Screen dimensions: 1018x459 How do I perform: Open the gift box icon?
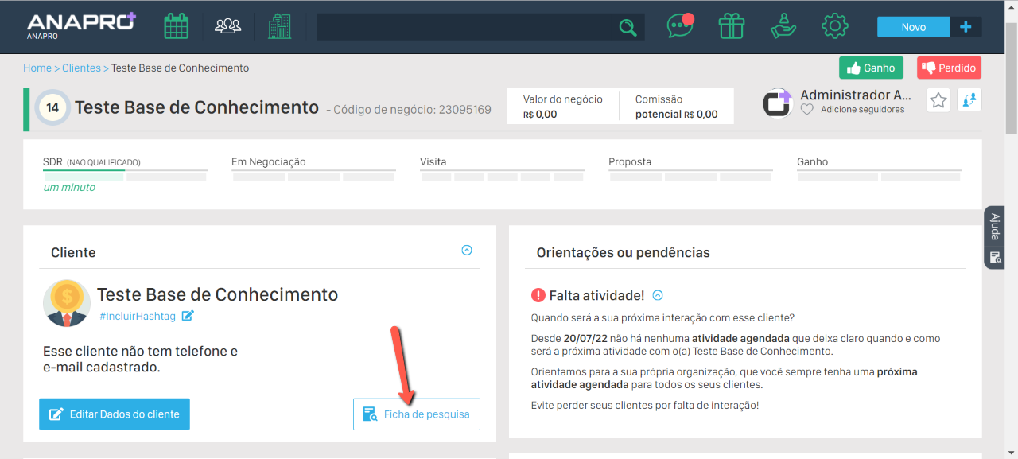click(731, 26)
